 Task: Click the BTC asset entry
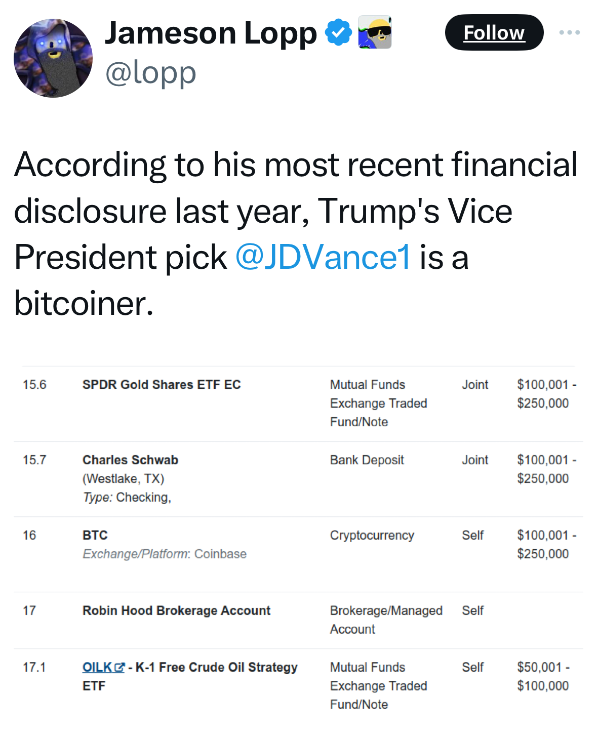point(95,536)
